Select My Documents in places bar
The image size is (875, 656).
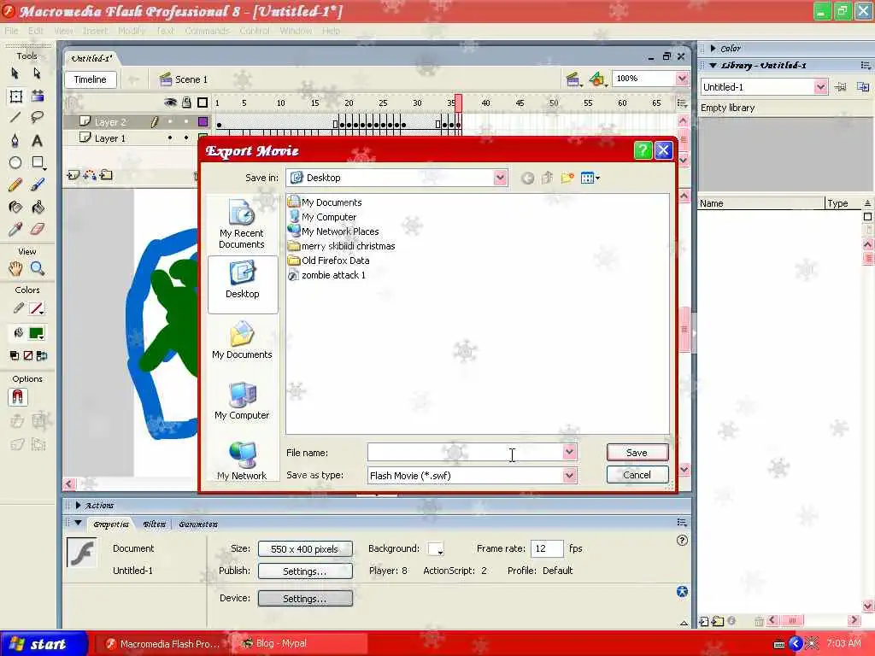242,340
